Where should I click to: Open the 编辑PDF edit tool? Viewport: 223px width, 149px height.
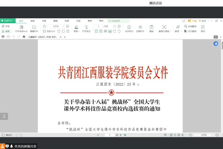tap(34, 29)
